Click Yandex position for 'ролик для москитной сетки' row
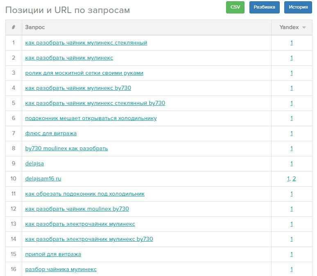 (292, 73)
